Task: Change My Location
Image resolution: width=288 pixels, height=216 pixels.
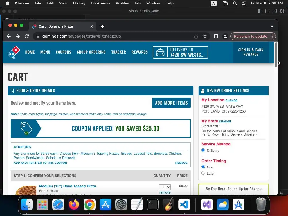Action: tap(231, 100)
